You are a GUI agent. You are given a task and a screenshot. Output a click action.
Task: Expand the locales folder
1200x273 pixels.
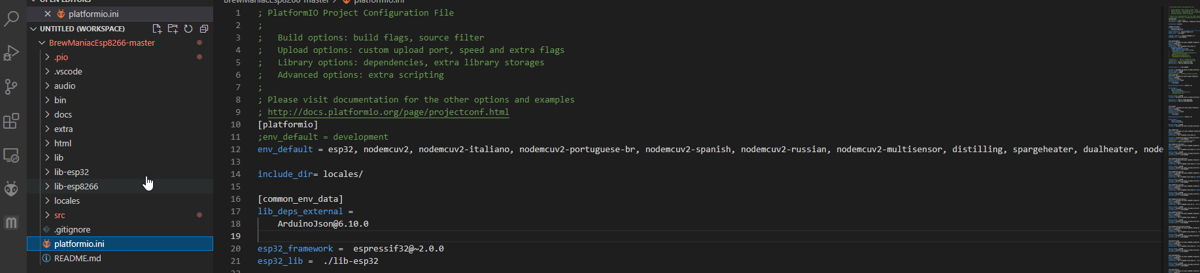pyautogui.click(x=47, y=201)
